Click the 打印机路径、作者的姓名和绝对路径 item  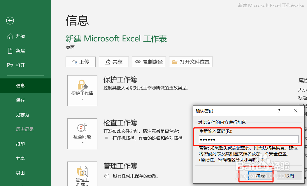[x=148, y=138]
